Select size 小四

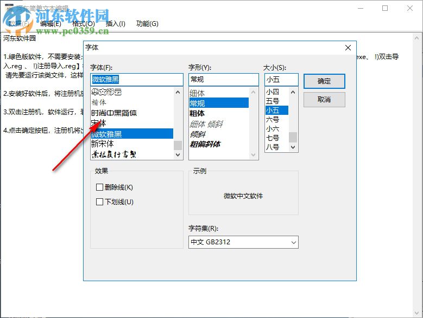coord(277,92)
